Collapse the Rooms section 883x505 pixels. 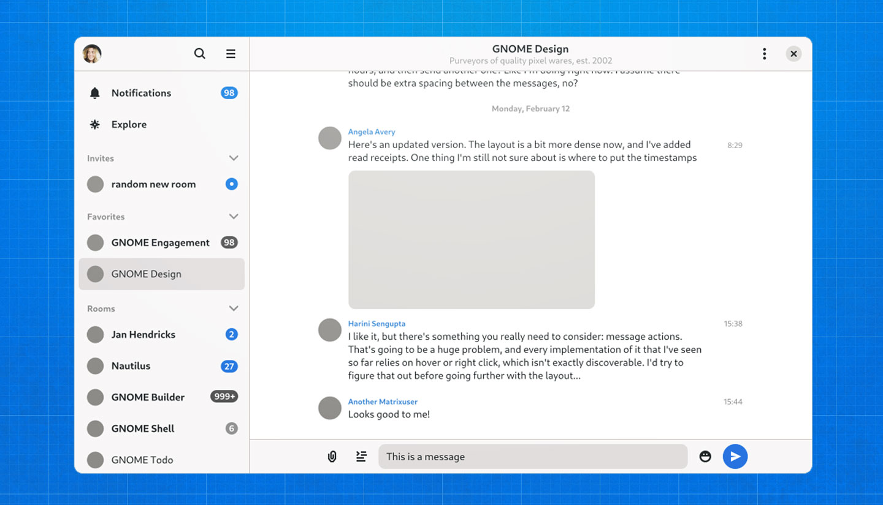(x=234, y=308)
